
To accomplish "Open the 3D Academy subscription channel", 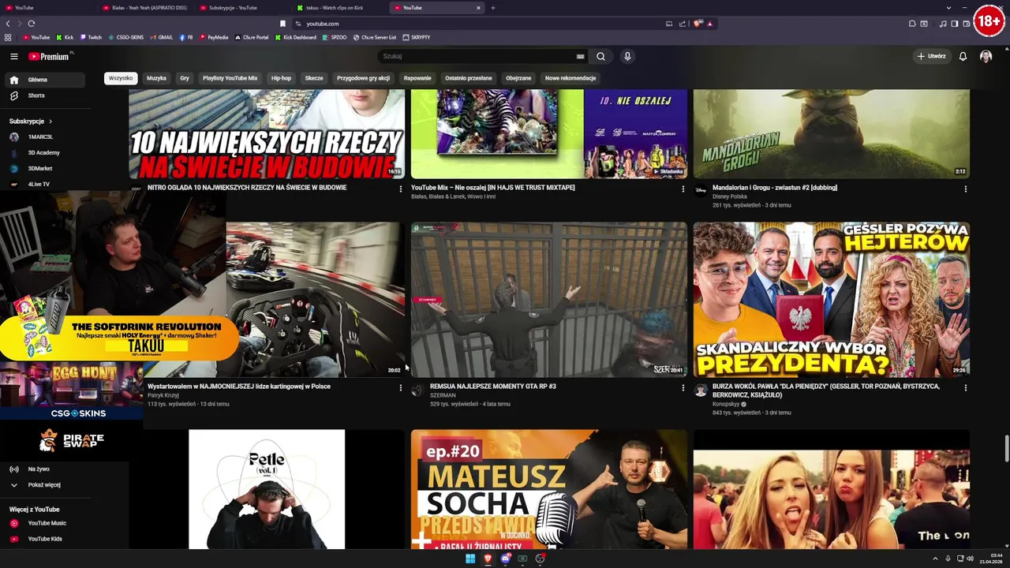I will (x=46, y=152).
